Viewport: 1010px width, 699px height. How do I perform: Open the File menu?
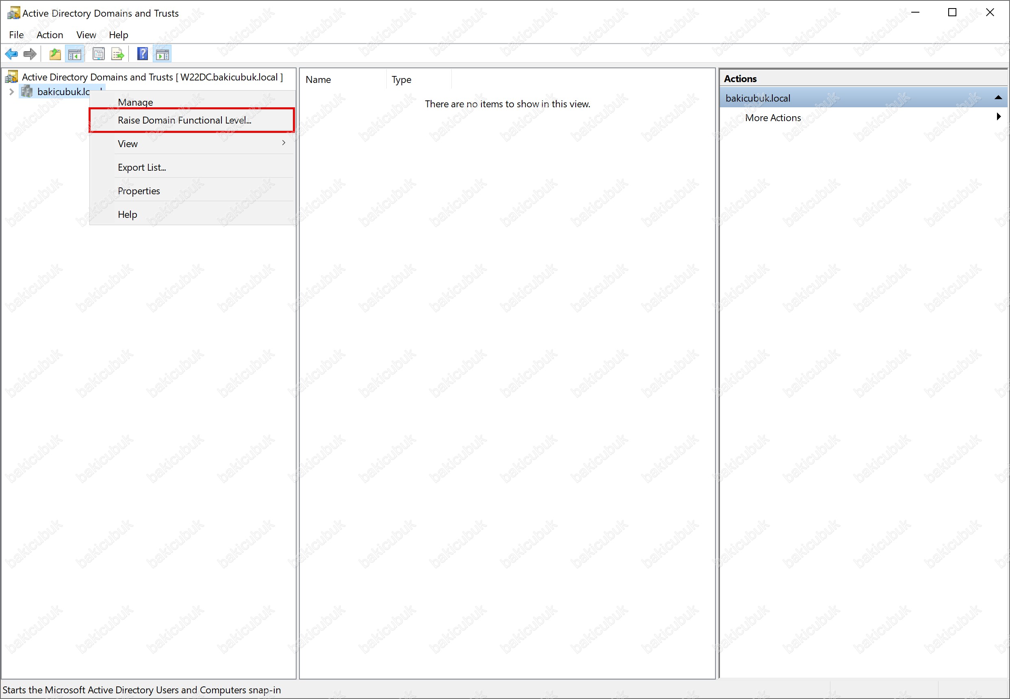pyautogui.click(x=16, y=35)
